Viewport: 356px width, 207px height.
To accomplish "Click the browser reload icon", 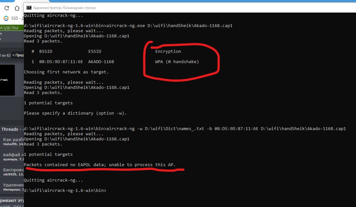I will 6,8.
